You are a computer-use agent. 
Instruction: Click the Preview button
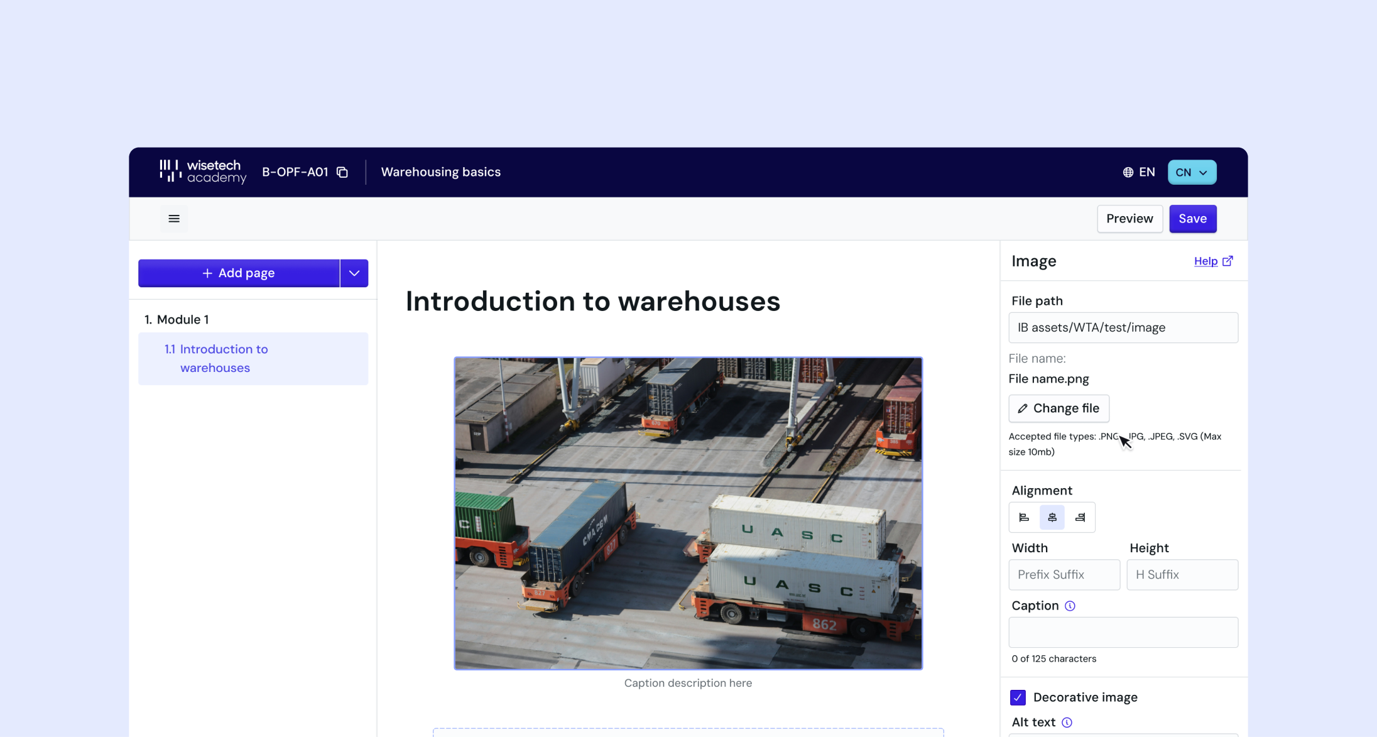1129,219
